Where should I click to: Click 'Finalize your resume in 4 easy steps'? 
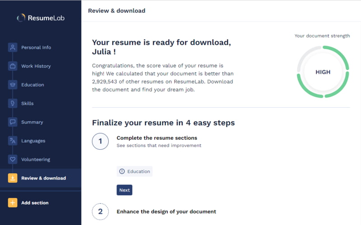coord(163,123)
